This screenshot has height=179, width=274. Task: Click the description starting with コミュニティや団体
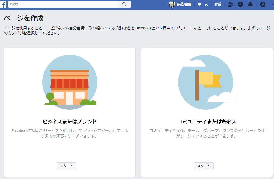[x=207, y=133]
